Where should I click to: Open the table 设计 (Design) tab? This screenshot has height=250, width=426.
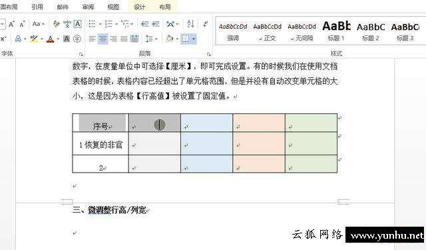139,7
